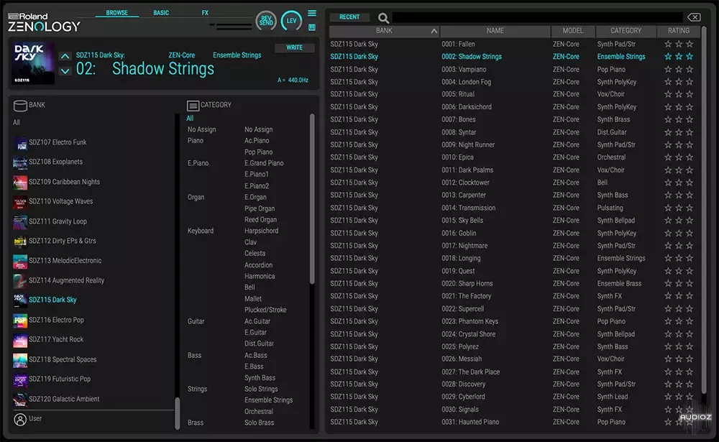Select All under the BANK heading
The height and width of the screenshot is (442, 719).
(x=17, y=122)
